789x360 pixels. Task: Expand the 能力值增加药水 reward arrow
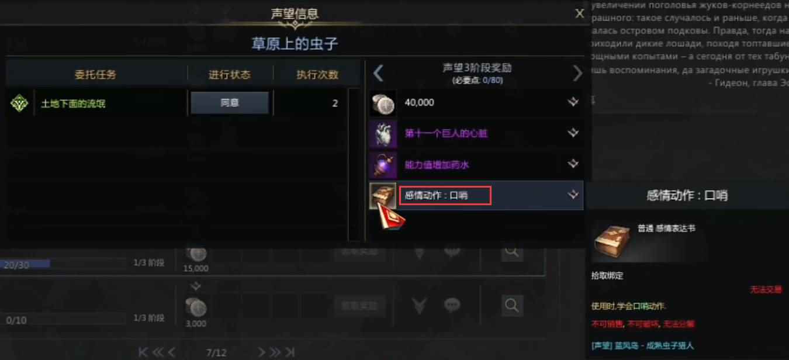pyautogui.click(x=573, y=164)
